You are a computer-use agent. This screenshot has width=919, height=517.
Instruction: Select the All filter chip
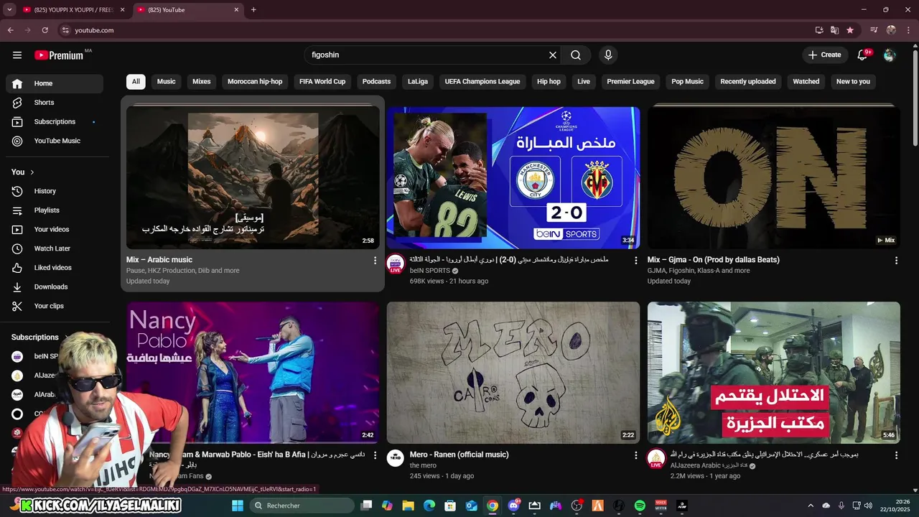[x=136, y=82]
